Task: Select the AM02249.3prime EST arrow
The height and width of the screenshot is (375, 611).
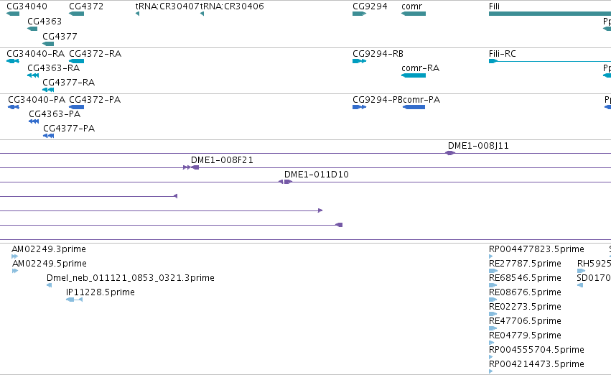Action: 14,256
